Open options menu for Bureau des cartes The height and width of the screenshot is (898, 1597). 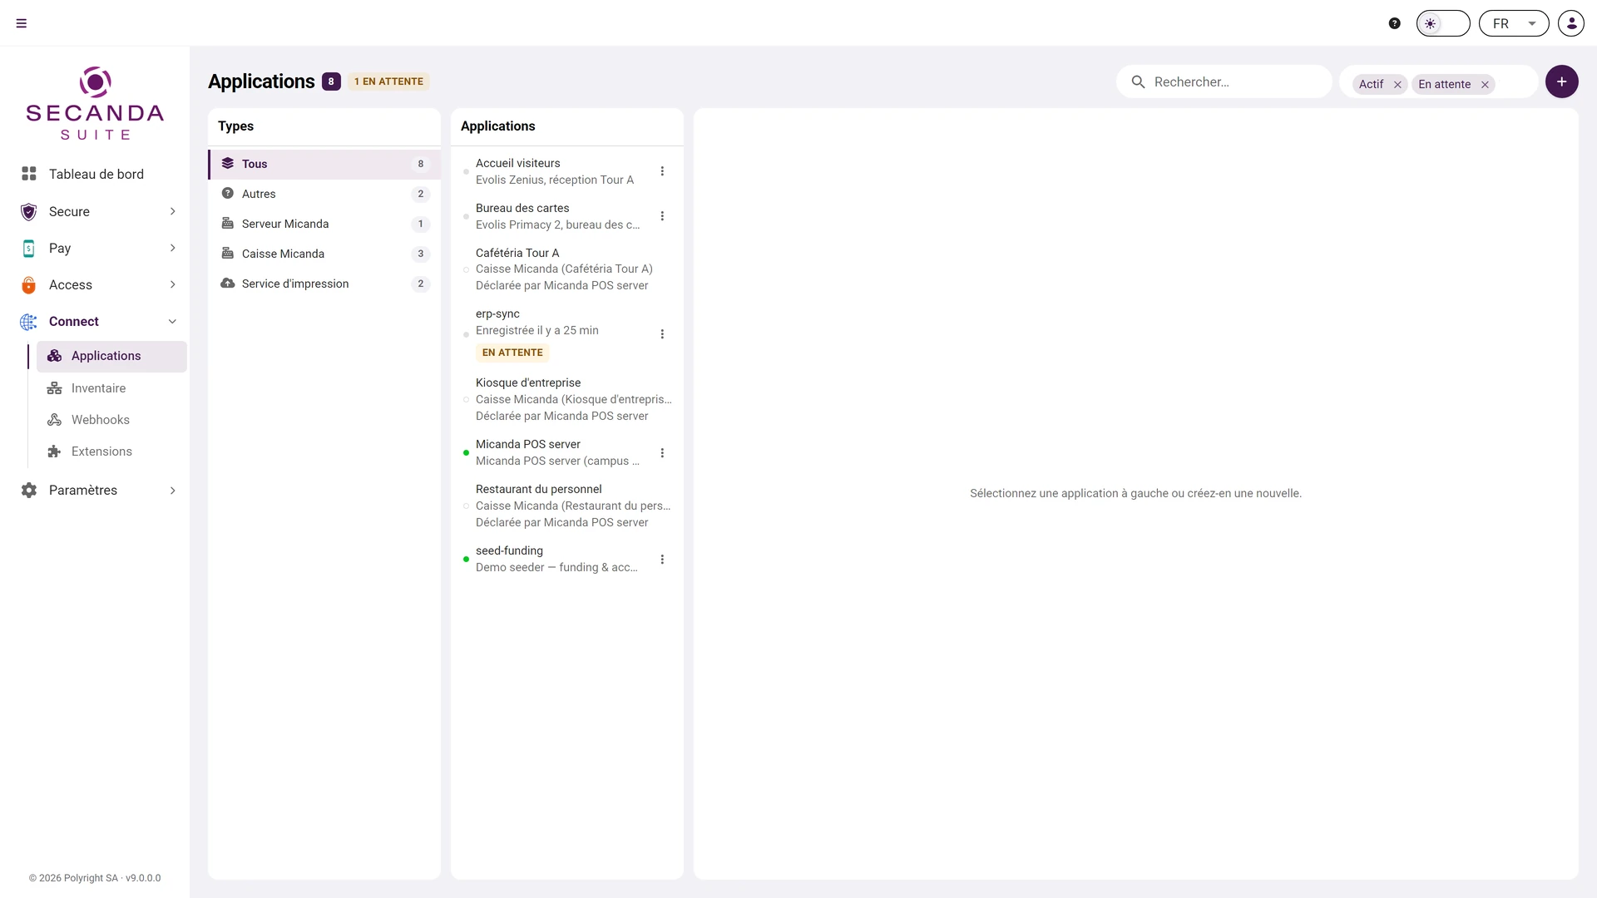662,216
